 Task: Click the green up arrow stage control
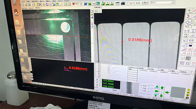(x=162, y=87)
